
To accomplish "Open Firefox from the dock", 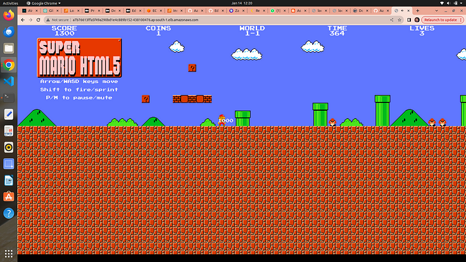I will [9, 15].
